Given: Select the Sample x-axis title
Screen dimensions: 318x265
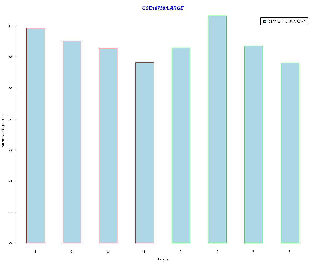Looking at the screenshot, I should (x=162, y=259).
